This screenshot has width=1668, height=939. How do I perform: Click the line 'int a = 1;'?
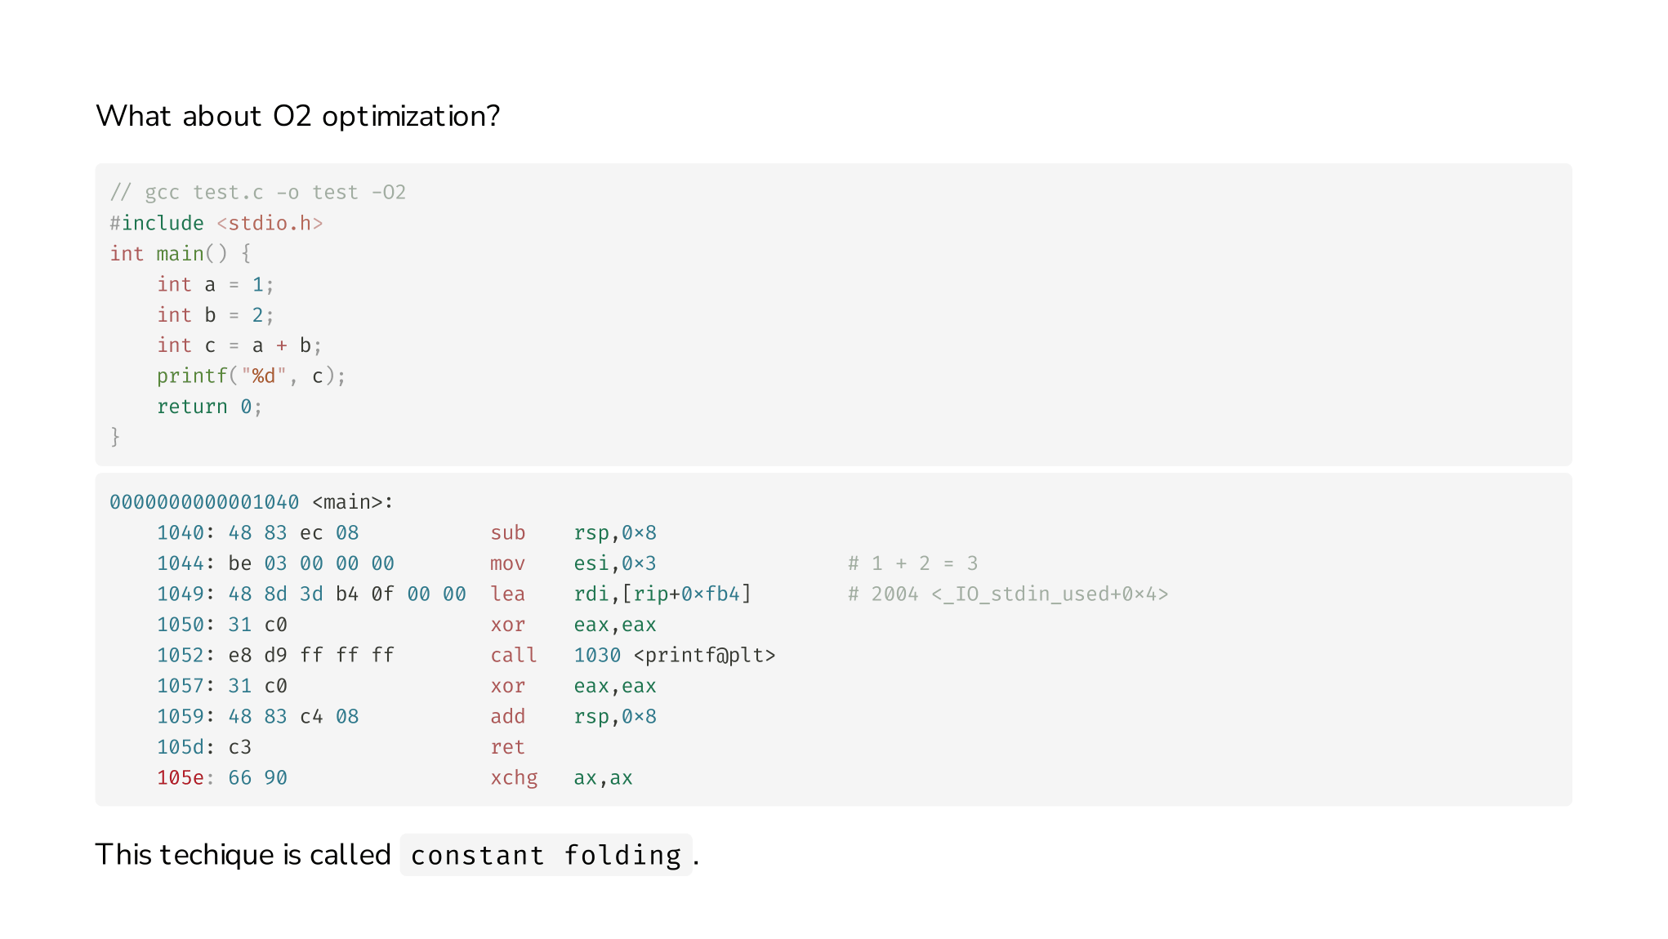click(216, 285)
